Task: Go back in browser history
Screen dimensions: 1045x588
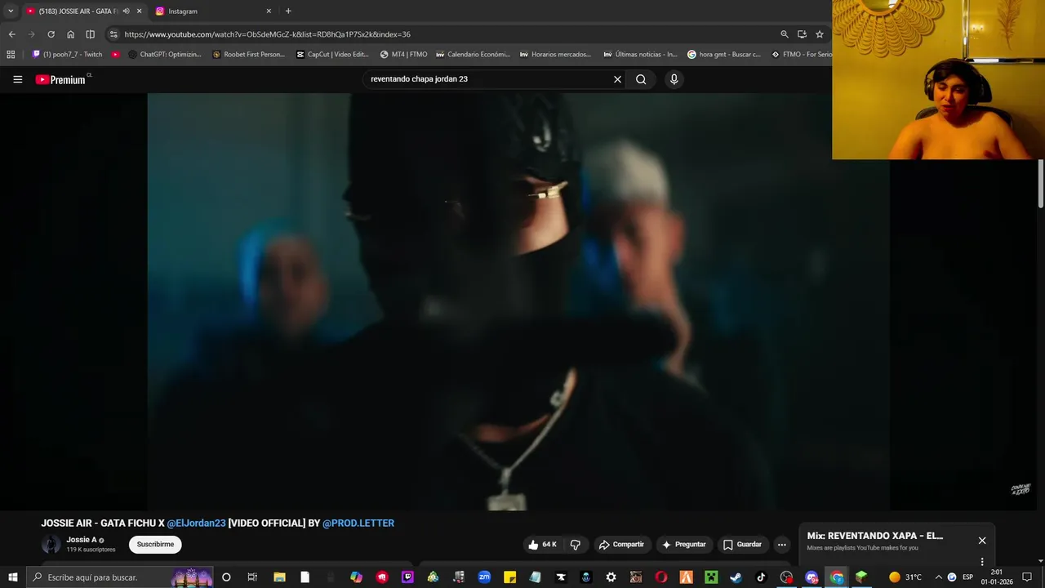Action: (11, 34)
